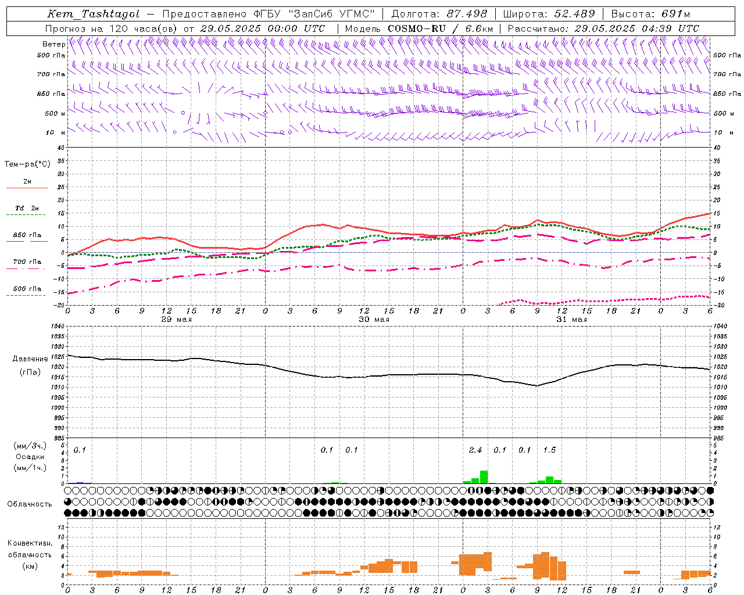Click the '29 мая' date label

(177, 320)
